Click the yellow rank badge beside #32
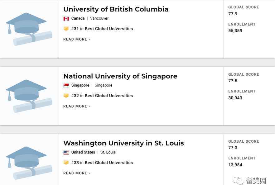275x185 pixels. click(x=66, y=96)
